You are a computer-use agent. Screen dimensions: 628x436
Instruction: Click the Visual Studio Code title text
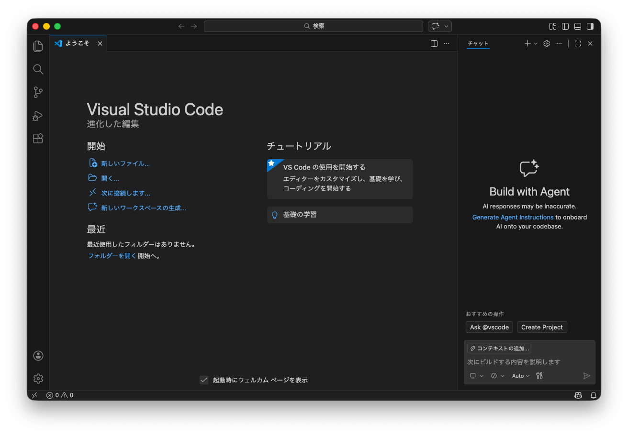pyautogui.click(x=155, y=109)
